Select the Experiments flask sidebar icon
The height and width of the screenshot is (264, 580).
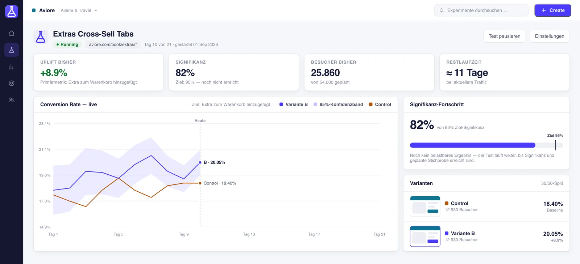point(12,50)
